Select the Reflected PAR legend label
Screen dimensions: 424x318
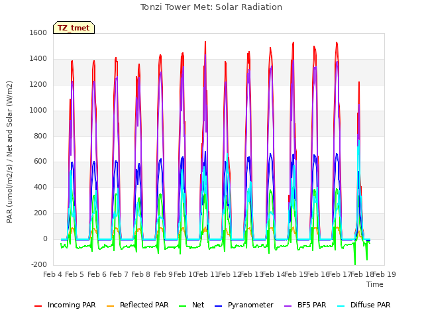click(x=144, y=305)
